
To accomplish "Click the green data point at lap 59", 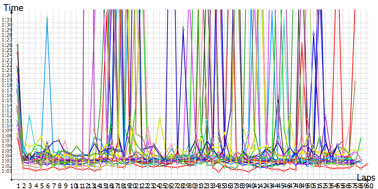I will [x=361, y=138].
